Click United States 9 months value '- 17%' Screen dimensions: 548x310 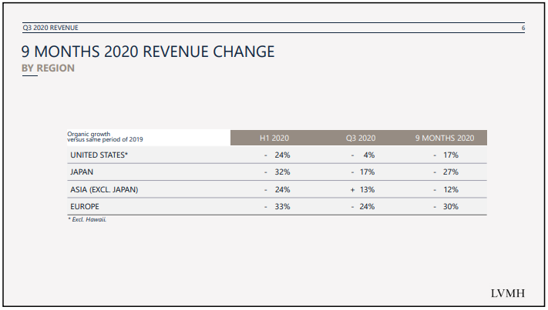click(x=446, y=155)
